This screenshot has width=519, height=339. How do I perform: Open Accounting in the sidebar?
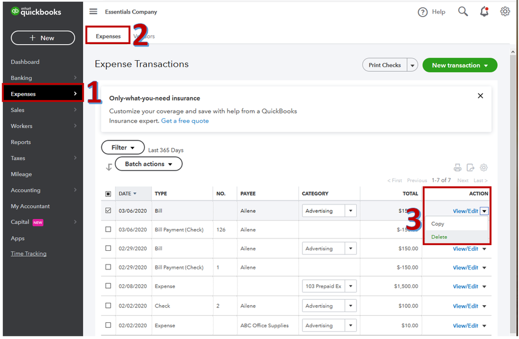pyautogui.click(x=43, y=190)
